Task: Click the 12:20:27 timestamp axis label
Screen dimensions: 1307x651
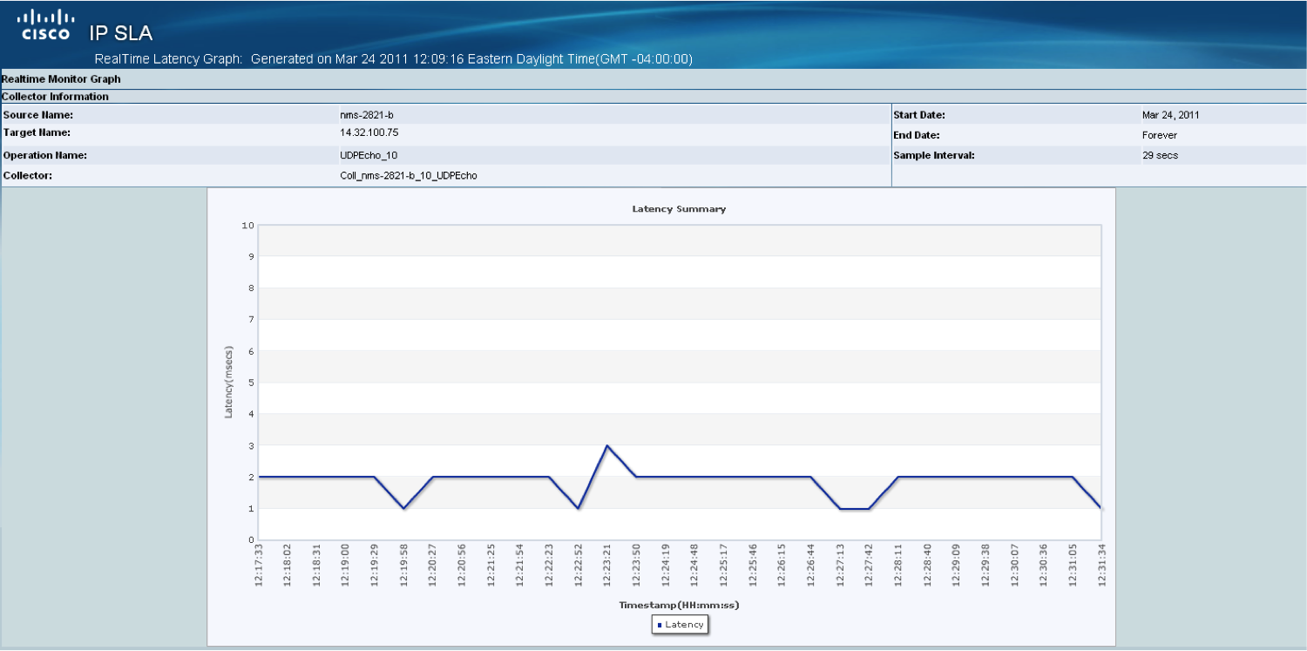Action: tap(433, 565)
